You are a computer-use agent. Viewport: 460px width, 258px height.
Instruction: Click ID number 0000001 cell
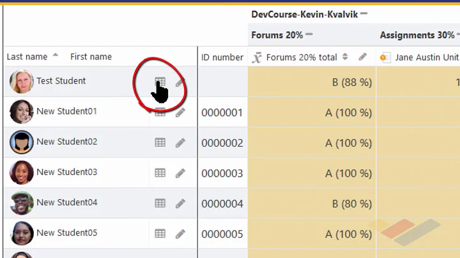point(222,112)
